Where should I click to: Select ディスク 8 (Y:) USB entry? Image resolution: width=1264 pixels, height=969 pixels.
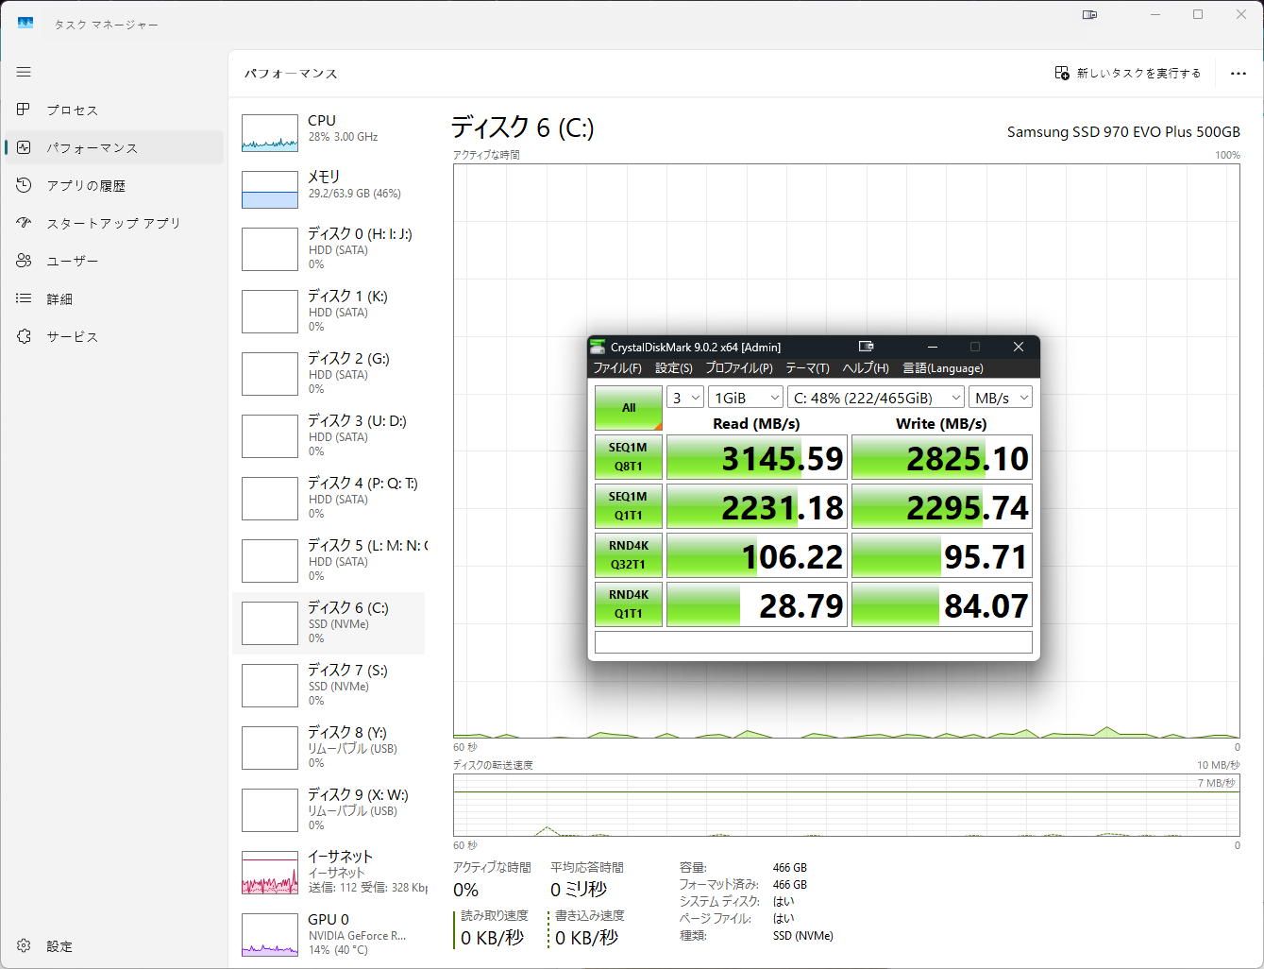point(329,747)
